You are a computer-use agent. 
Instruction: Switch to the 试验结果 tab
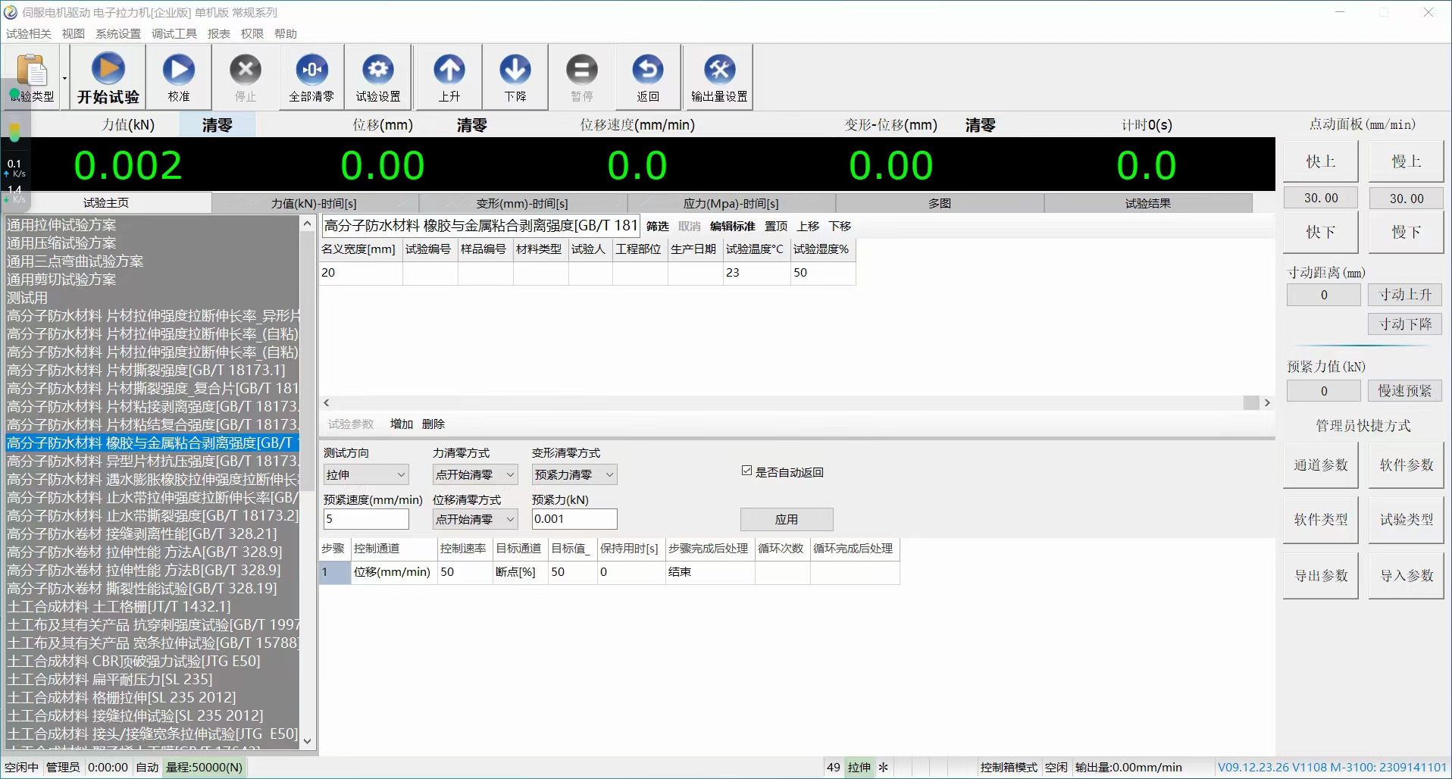pyautogui.click(x=1147, y=203)
